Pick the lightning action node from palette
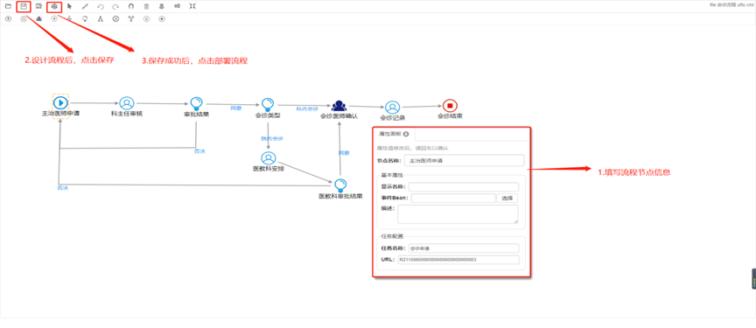 [69, 18]
